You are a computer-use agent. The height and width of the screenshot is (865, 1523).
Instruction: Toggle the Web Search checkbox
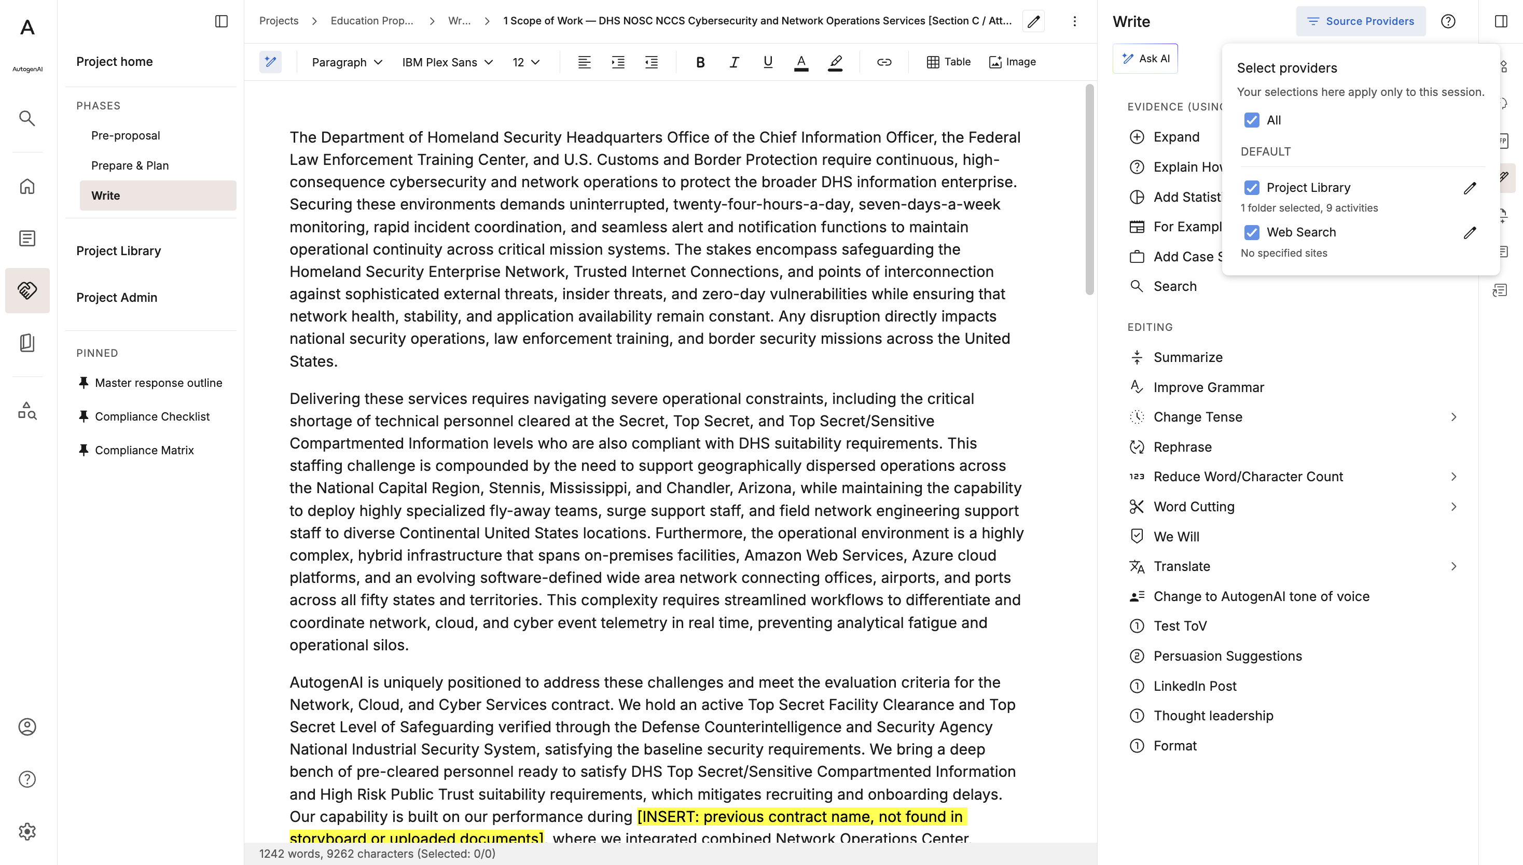click(x=1251, y=232)
